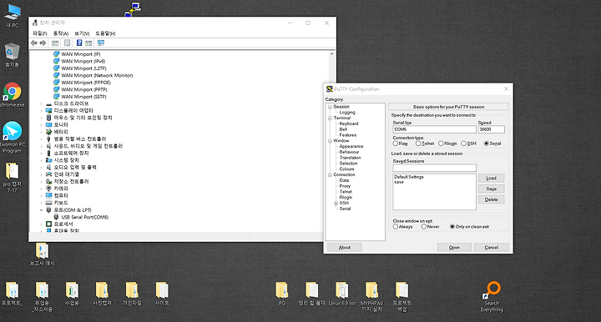Open the 파일(F) menu

point(39,33)
